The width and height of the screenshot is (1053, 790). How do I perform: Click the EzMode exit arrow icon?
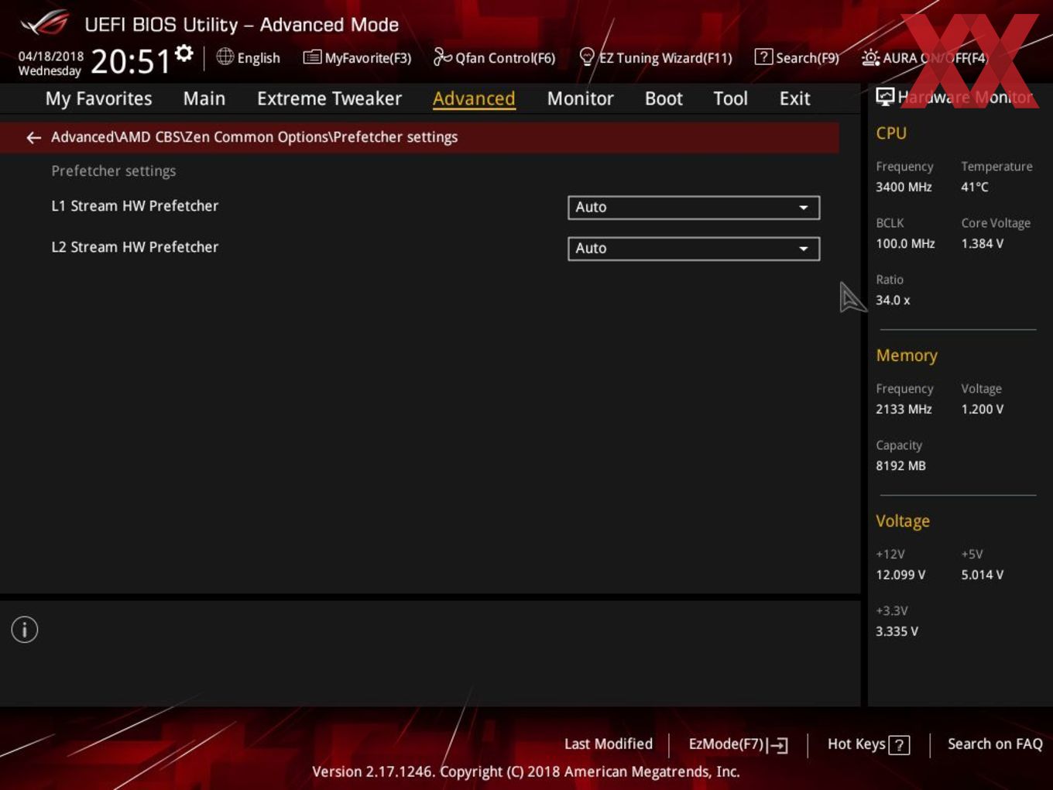click(x=778, y=745)
